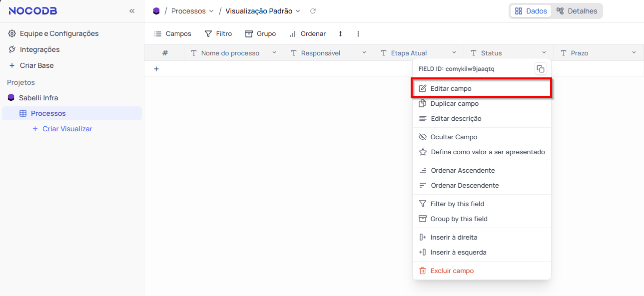The width and height of the screenshot is (644, 296).
Task: Switch to the Detalhes tab
Action: pos(577,11)
